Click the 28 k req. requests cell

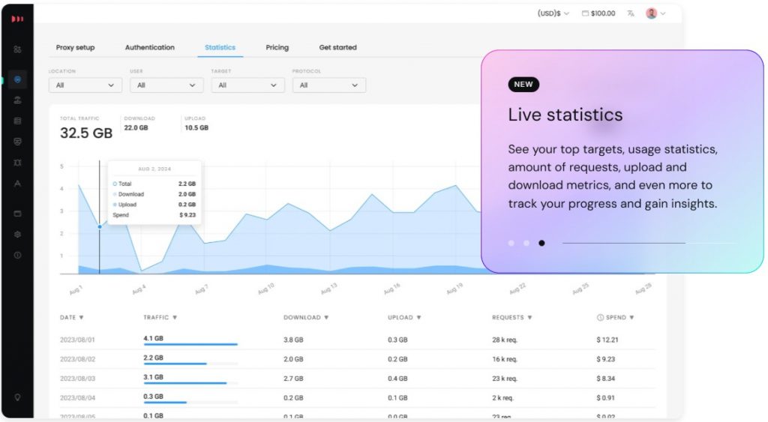click(505, 340)
